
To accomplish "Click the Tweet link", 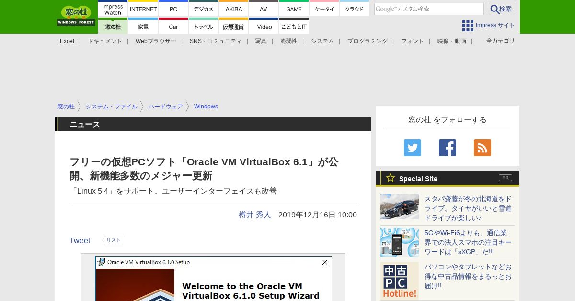I will pyautogui.click(x=80, y=241).
